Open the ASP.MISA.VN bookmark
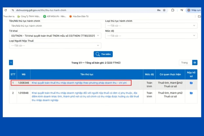The image size is (204, 136). [x=55, y=16]
